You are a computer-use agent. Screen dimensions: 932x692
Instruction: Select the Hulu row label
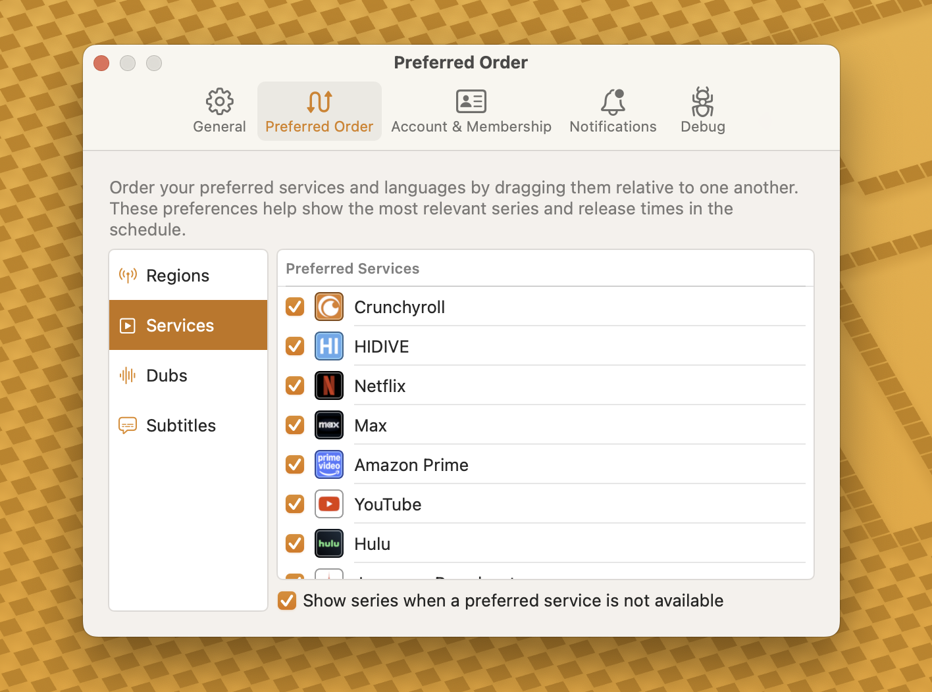coord(373,544)
